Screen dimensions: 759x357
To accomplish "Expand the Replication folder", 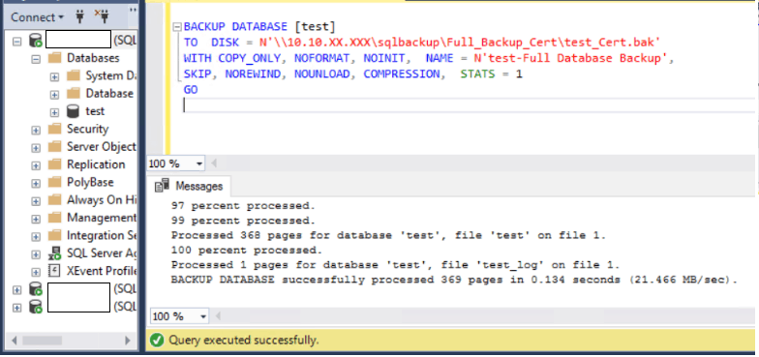I will click(x=36, y=166).
